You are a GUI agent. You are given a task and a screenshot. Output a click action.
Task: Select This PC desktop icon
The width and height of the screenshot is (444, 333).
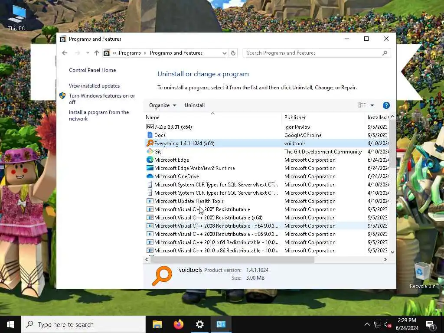point(16,17)
